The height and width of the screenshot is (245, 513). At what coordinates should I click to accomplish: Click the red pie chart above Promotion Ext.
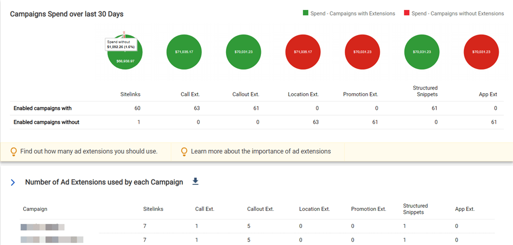[x=362, y=52]
